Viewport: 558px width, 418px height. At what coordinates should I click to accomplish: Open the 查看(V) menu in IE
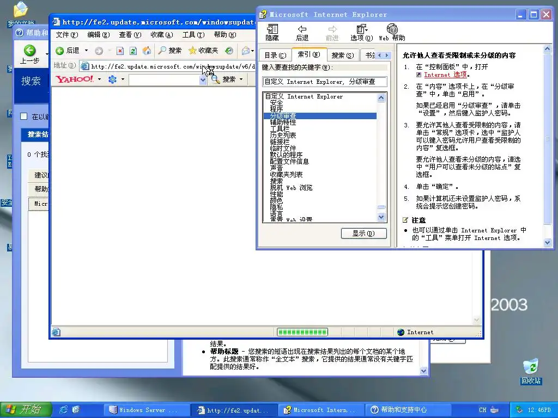pyautogui.click(x=130, y=35)
